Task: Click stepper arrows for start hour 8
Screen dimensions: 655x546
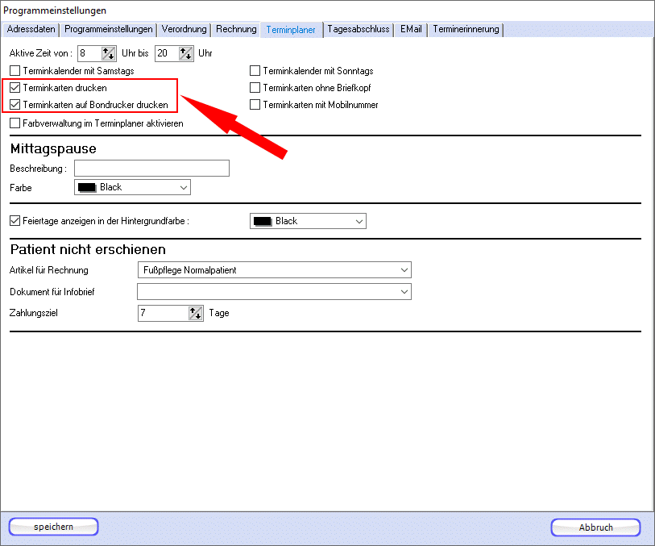Action: (109, 53)
